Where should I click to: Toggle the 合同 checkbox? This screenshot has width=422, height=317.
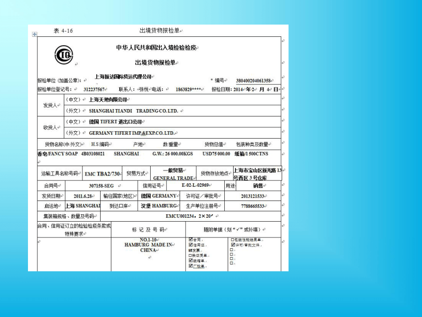(x=190, y=239)
